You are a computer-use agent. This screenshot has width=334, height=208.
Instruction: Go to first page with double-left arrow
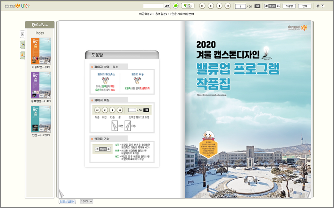[202, 6]
